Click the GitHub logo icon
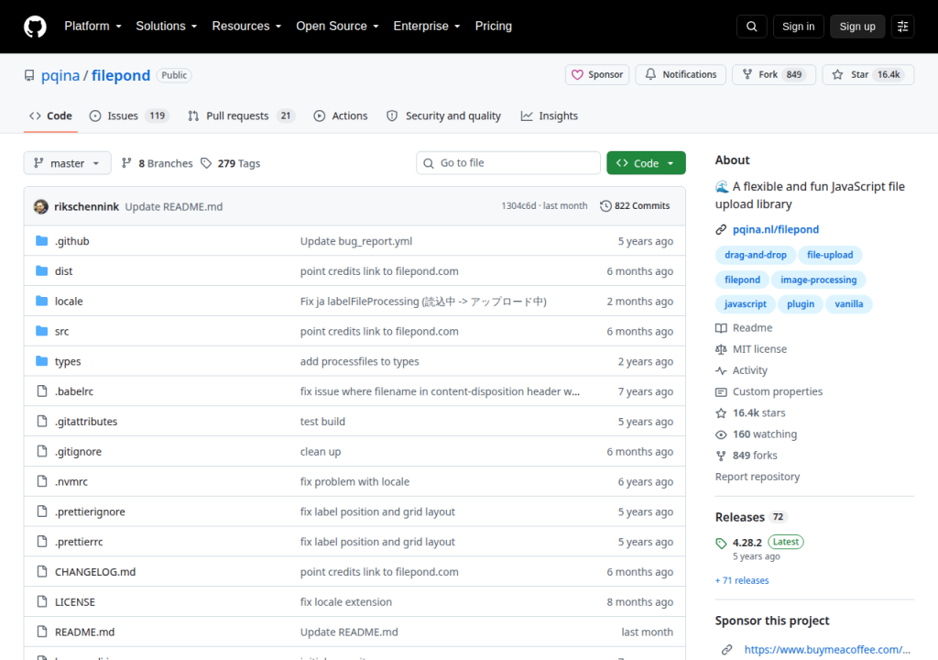Viewport: 938px width, 660px height. point(35,27)
